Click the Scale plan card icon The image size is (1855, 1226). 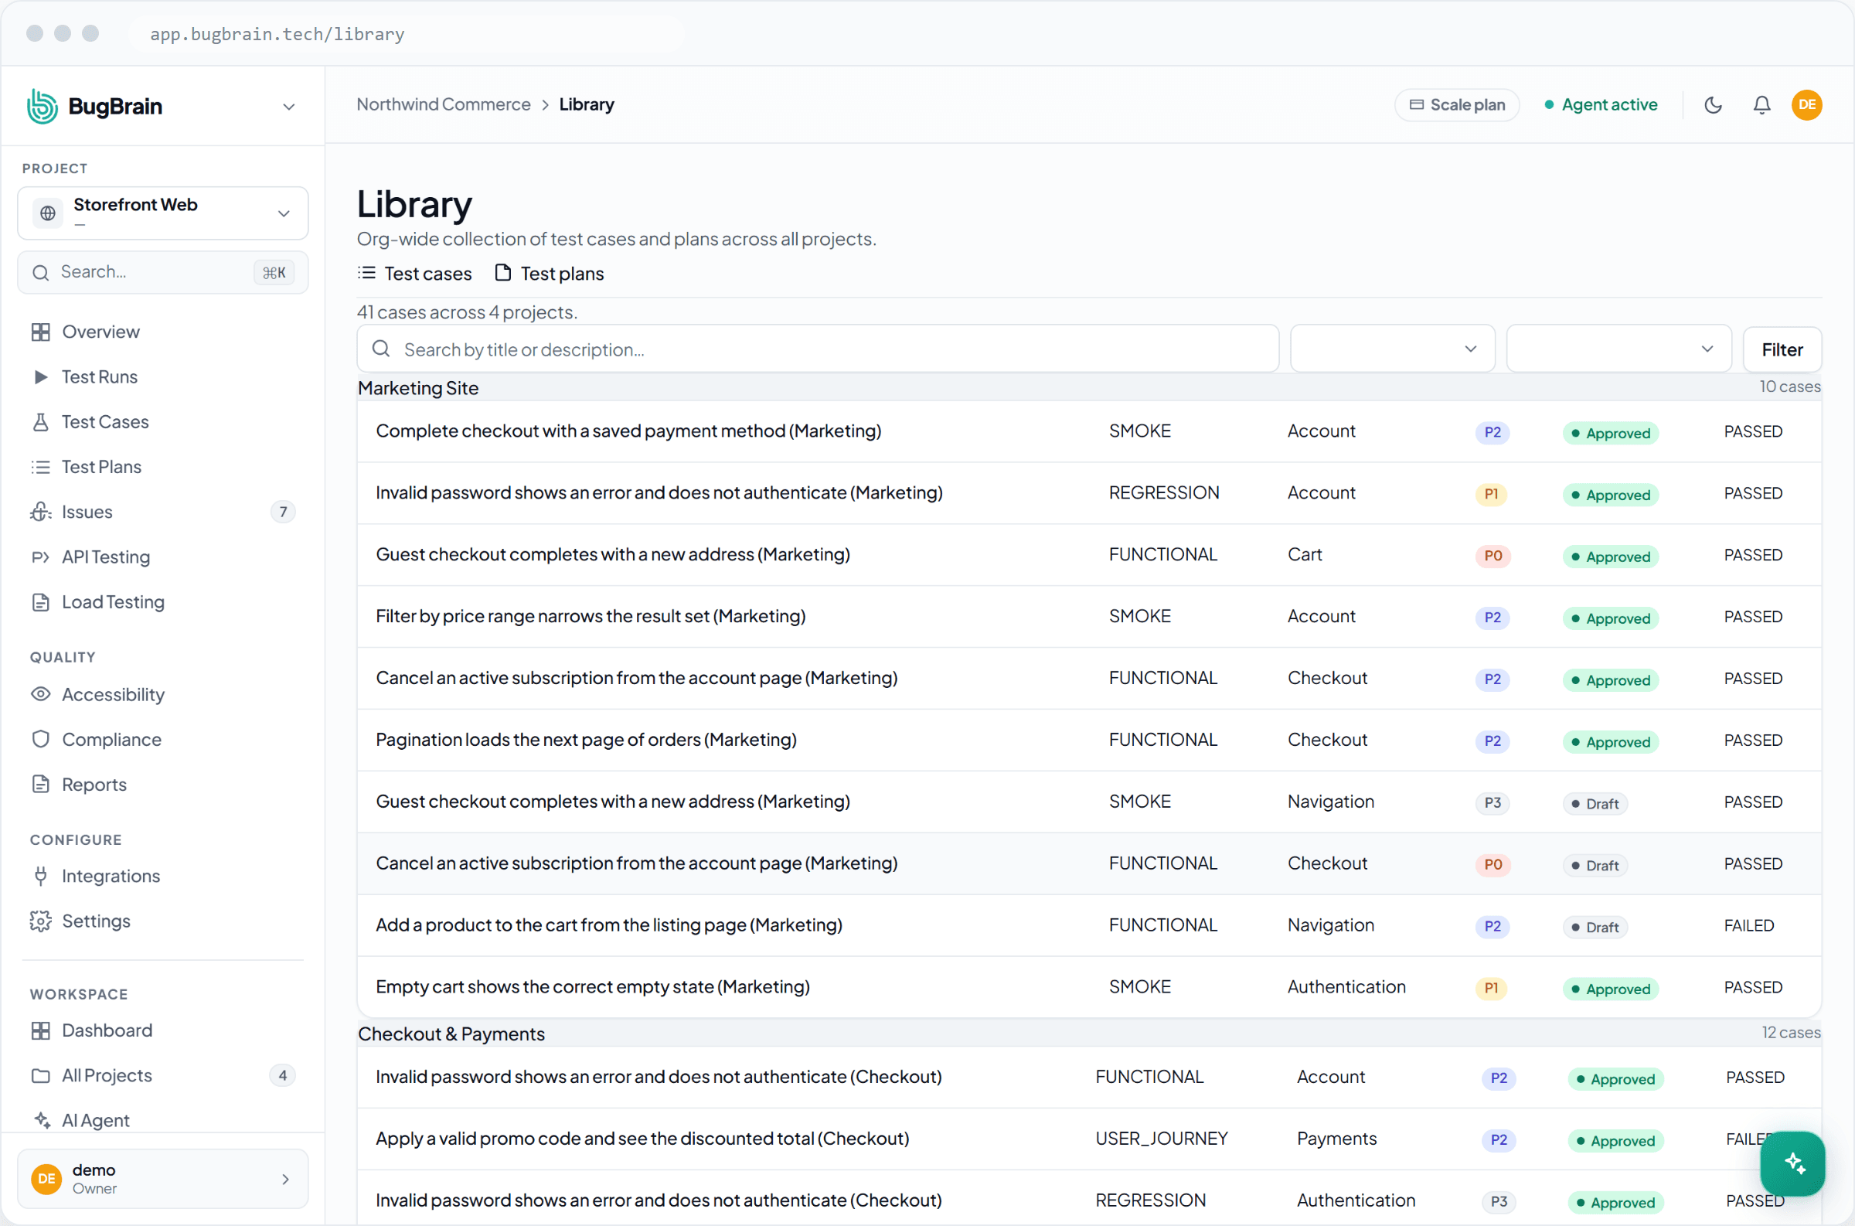[x=1416, y=105]
